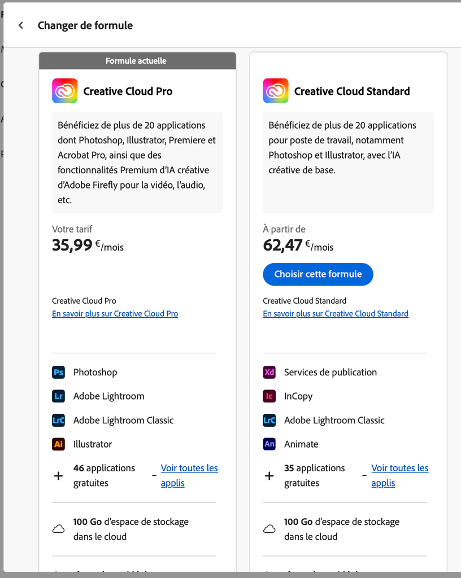The width and height of the screenshot is (461, 578).
Task: Click small Creative Cloud Pro label above link
Action: [84, 301]
